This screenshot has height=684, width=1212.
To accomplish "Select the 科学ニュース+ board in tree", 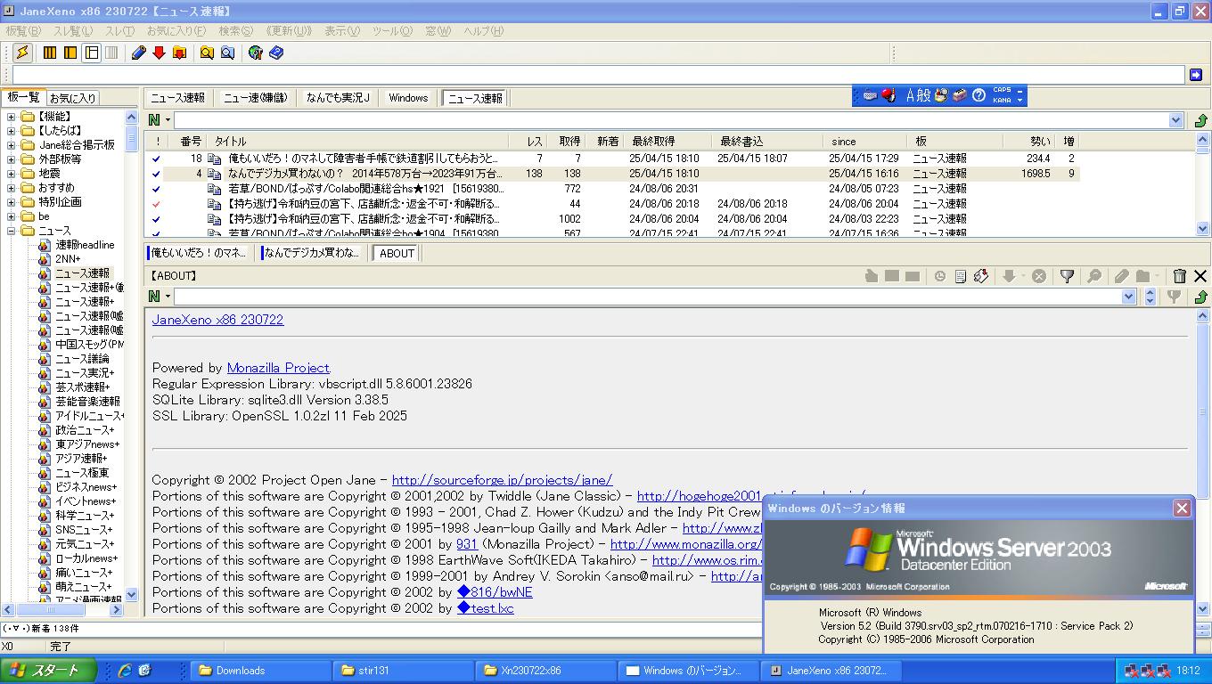I will tap(85, 516).
